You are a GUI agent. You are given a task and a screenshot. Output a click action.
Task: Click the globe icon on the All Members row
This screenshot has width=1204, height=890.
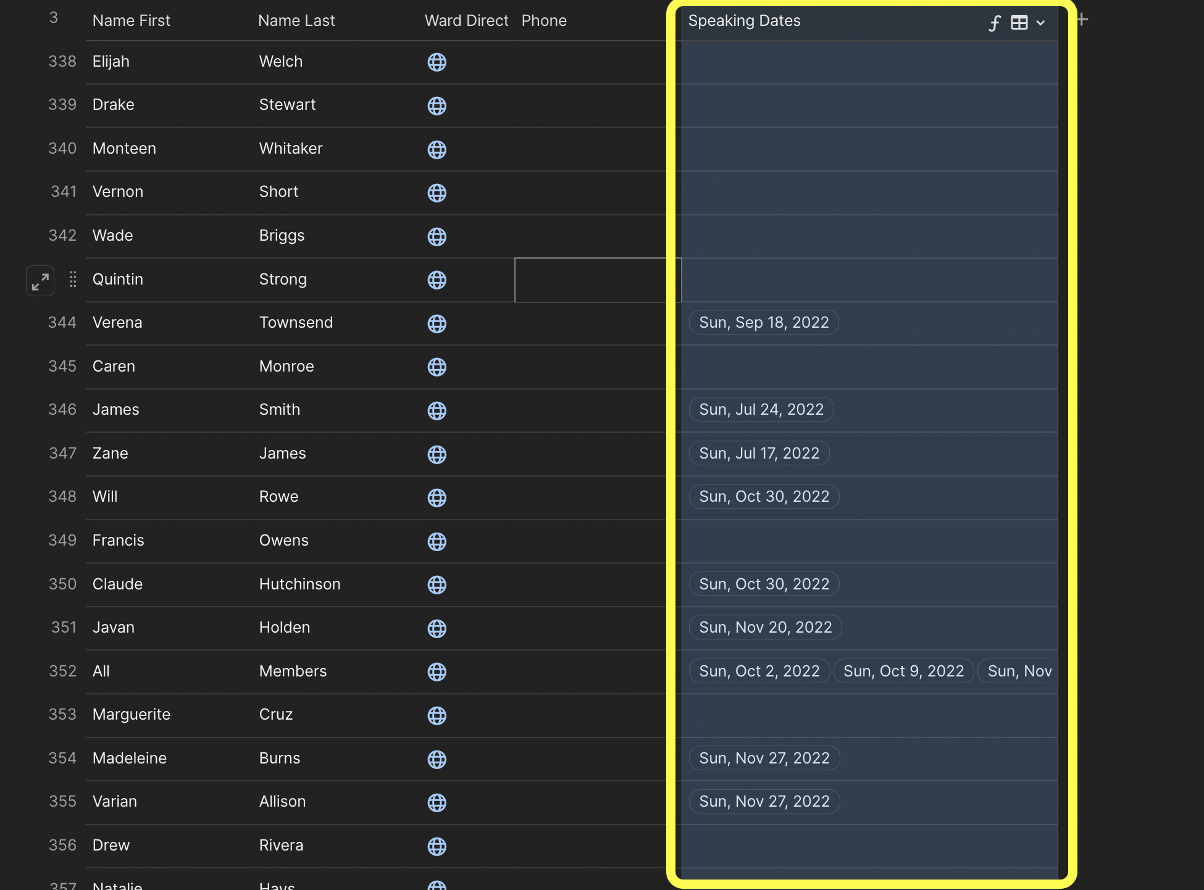pos(437,672)
